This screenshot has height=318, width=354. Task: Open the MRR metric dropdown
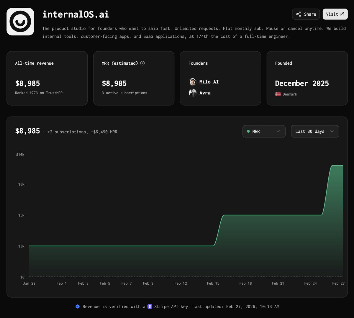coord(264,131)
